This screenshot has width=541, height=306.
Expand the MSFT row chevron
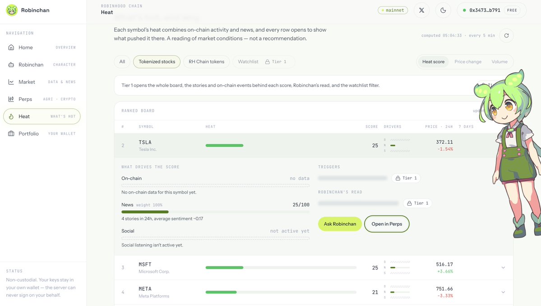503,268
